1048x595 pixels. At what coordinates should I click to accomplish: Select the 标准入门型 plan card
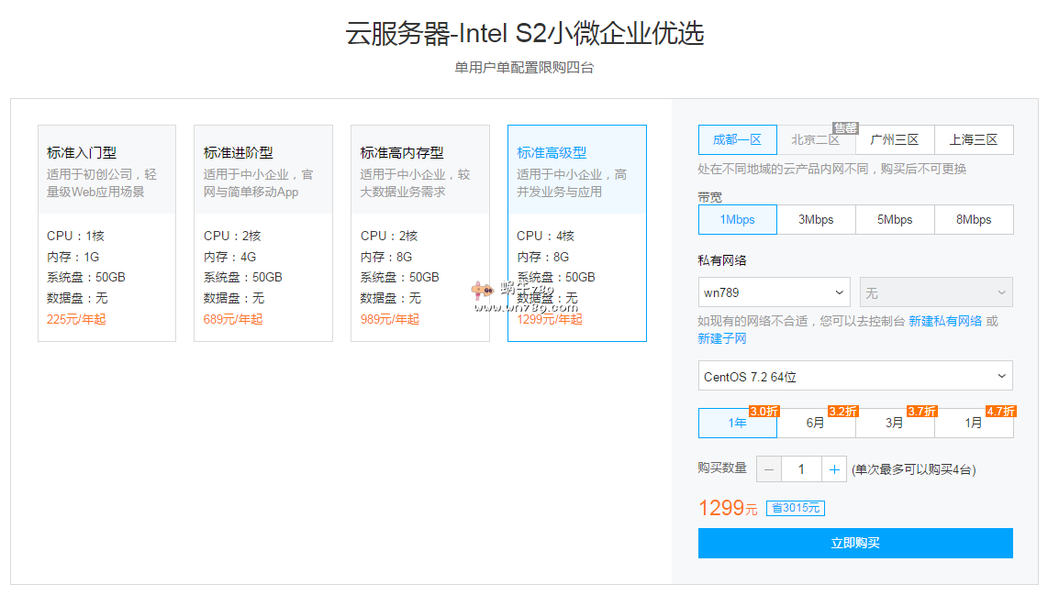pos(106,233)
